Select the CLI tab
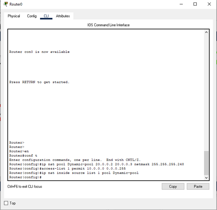The height and width of the screenshot is (210, 217). coord(46,16)
